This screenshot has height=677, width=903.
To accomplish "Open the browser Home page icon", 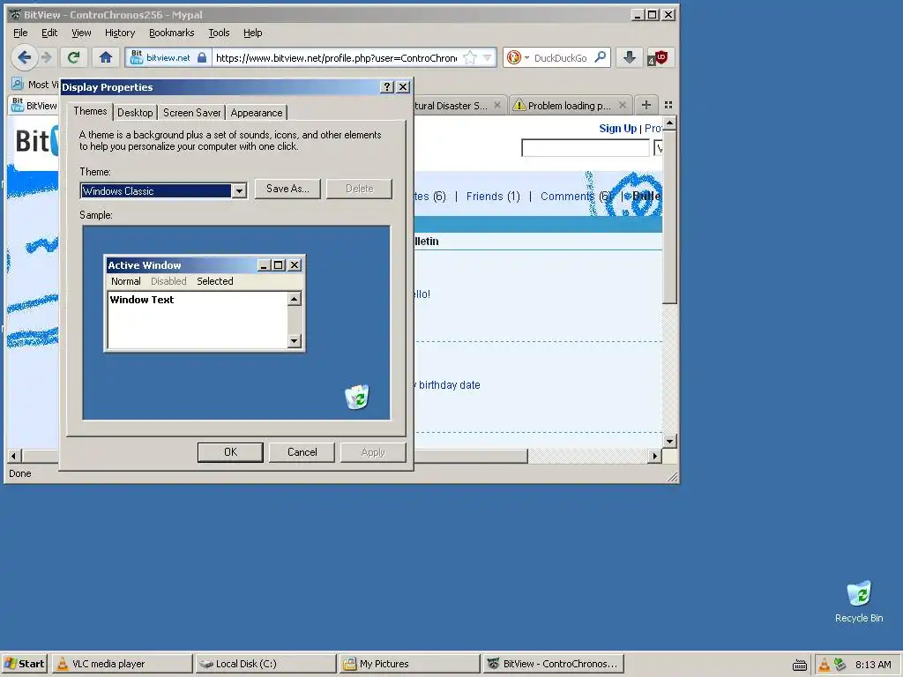I will [106, 57].
